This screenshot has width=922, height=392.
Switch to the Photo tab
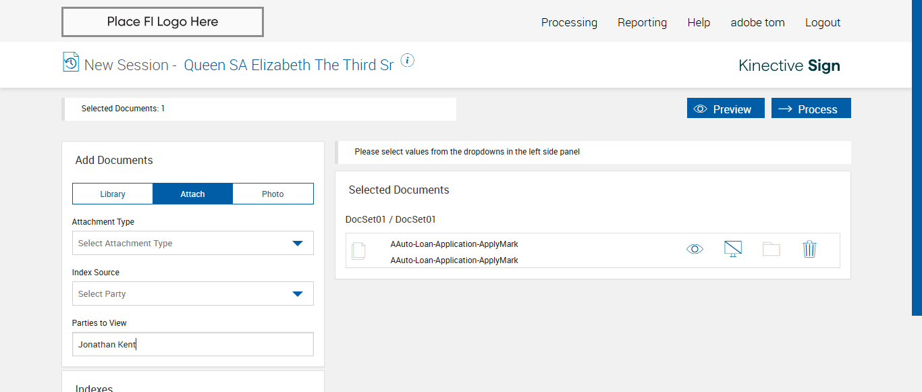[x=273, y=194]
